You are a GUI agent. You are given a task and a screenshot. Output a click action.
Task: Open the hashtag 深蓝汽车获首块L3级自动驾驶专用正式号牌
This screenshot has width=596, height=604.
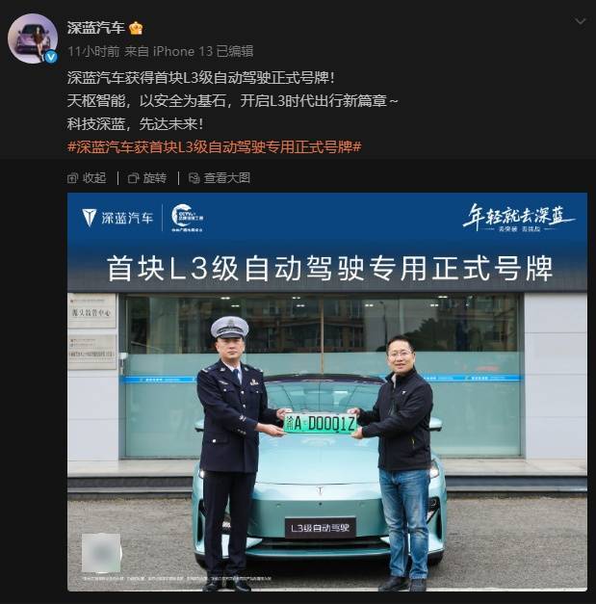click(214, 146)
